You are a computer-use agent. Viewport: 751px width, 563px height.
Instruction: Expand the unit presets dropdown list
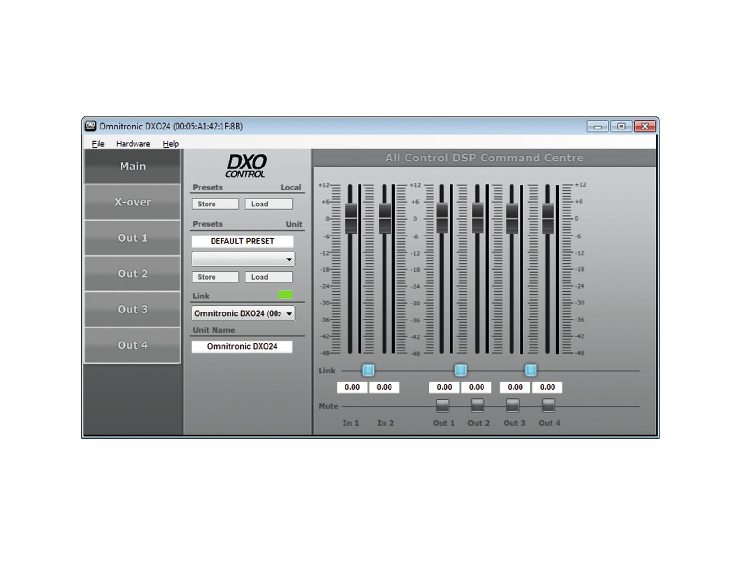[x=289, y=259]
